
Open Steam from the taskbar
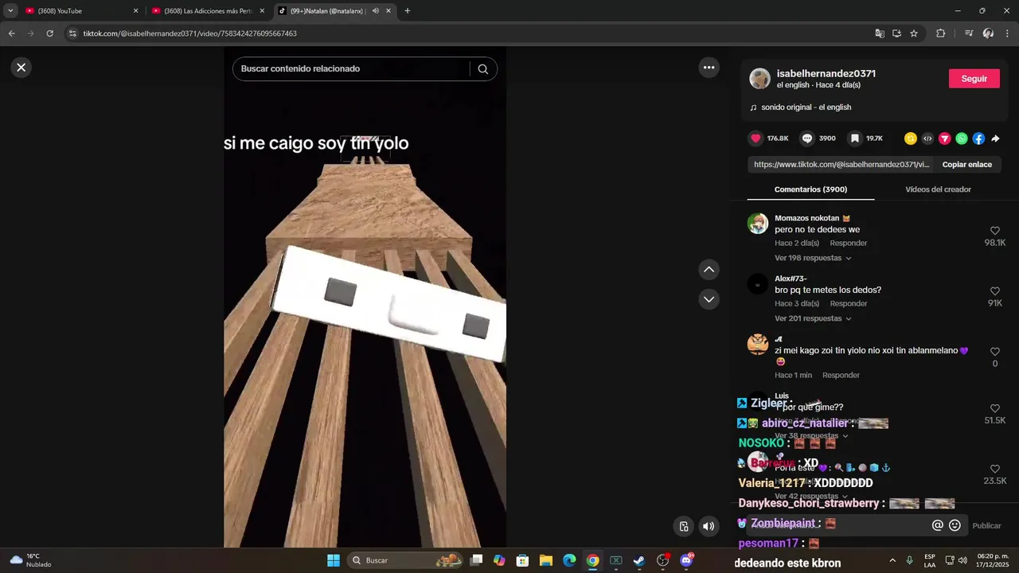tap(638, 560)
